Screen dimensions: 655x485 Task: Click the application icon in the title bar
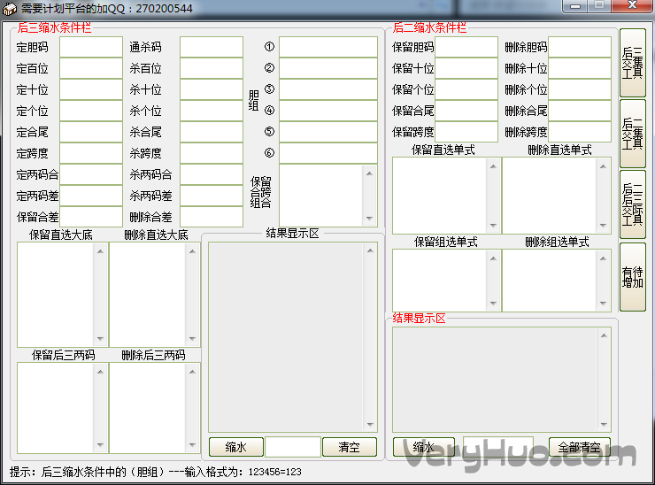(11, 9)
